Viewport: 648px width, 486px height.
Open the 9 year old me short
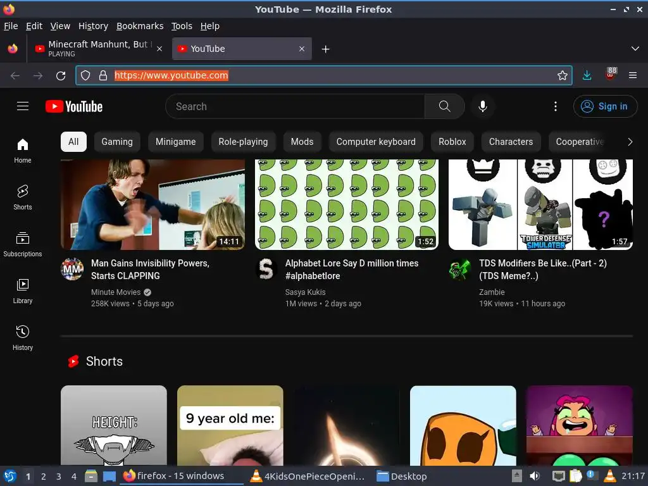[x=230, y=425]
